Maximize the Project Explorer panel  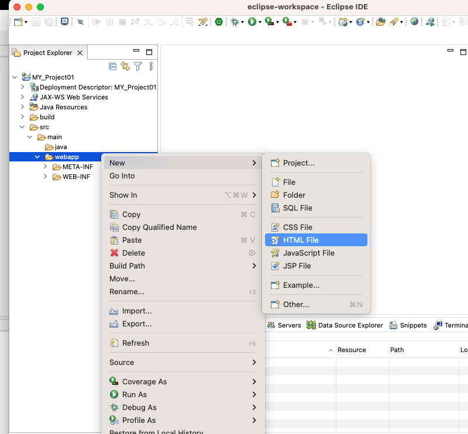[x=149, y=52]
